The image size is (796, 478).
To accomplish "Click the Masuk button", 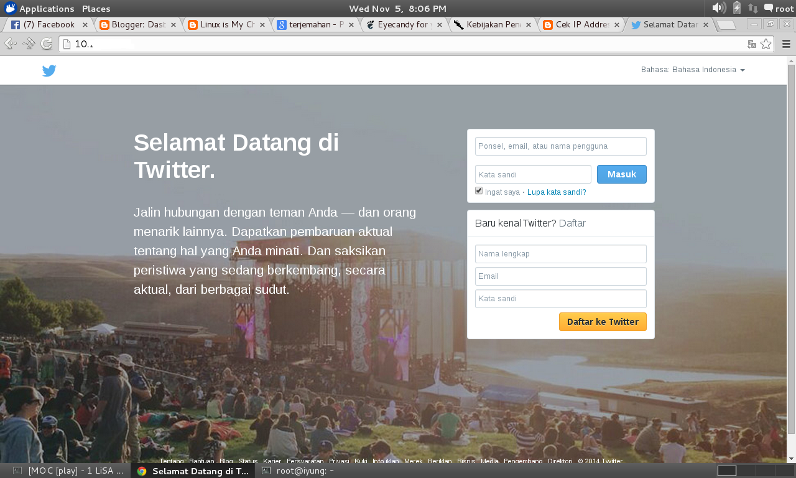I will tap(621, 174).
